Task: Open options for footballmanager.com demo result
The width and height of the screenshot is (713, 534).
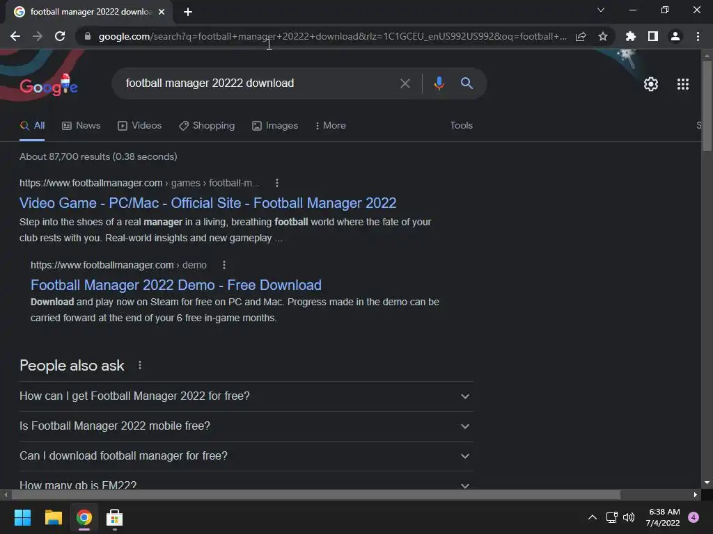Action: (224, 265)
